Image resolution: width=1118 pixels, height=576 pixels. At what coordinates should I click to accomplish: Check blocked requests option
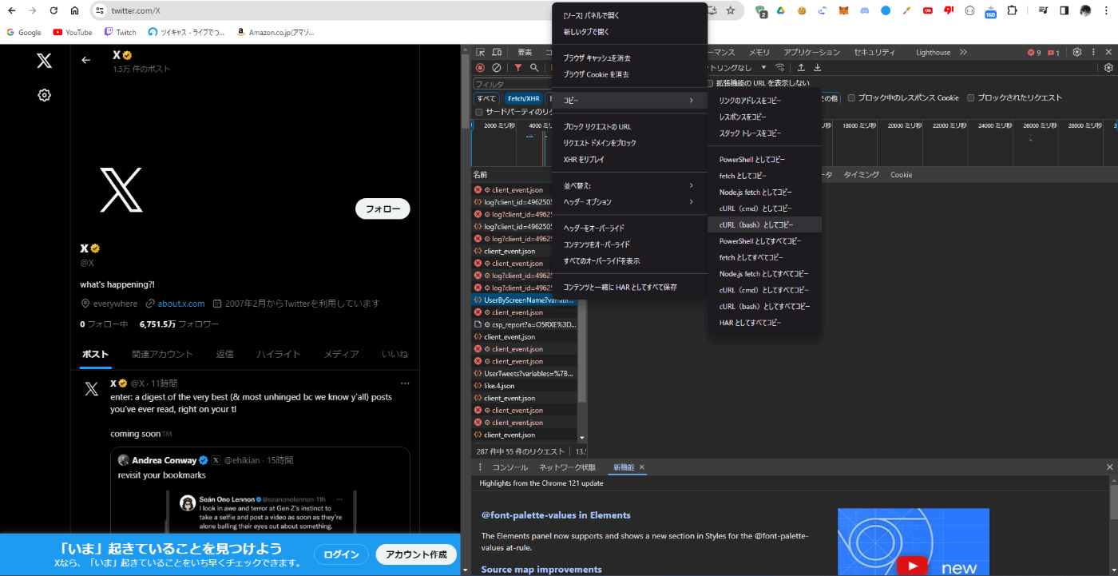971,98
